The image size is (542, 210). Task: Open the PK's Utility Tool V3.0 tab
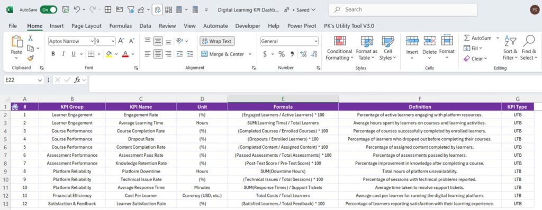click(x=349, y=26)
